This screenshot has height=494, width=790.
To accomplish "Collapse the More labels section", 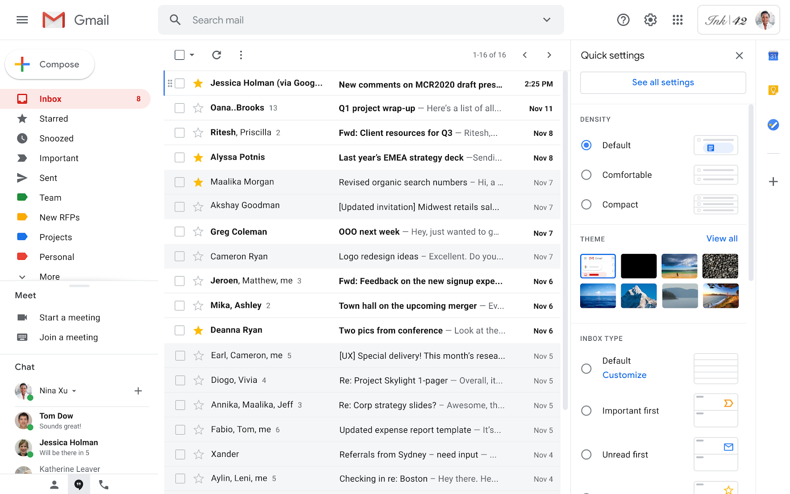I will click(x=49, y=277).
